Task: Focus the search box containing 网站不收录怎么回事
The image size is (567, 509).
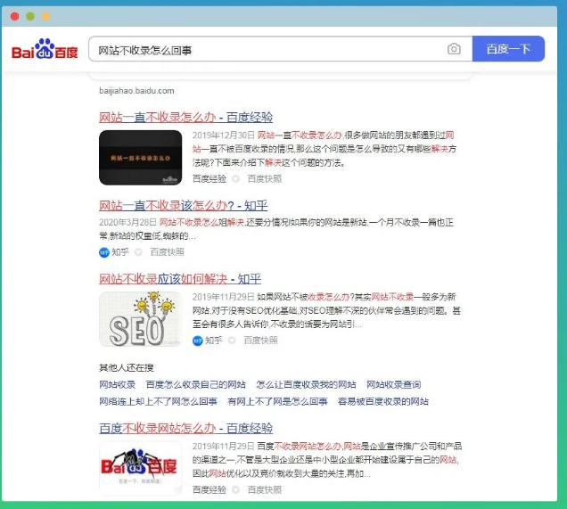Action: pyautogui.click(x=267, y=50)
